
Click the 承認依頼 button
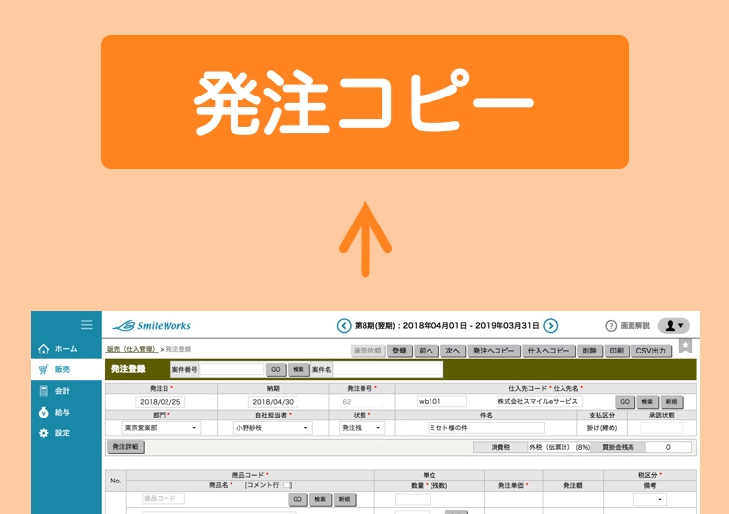coord(367,351)
